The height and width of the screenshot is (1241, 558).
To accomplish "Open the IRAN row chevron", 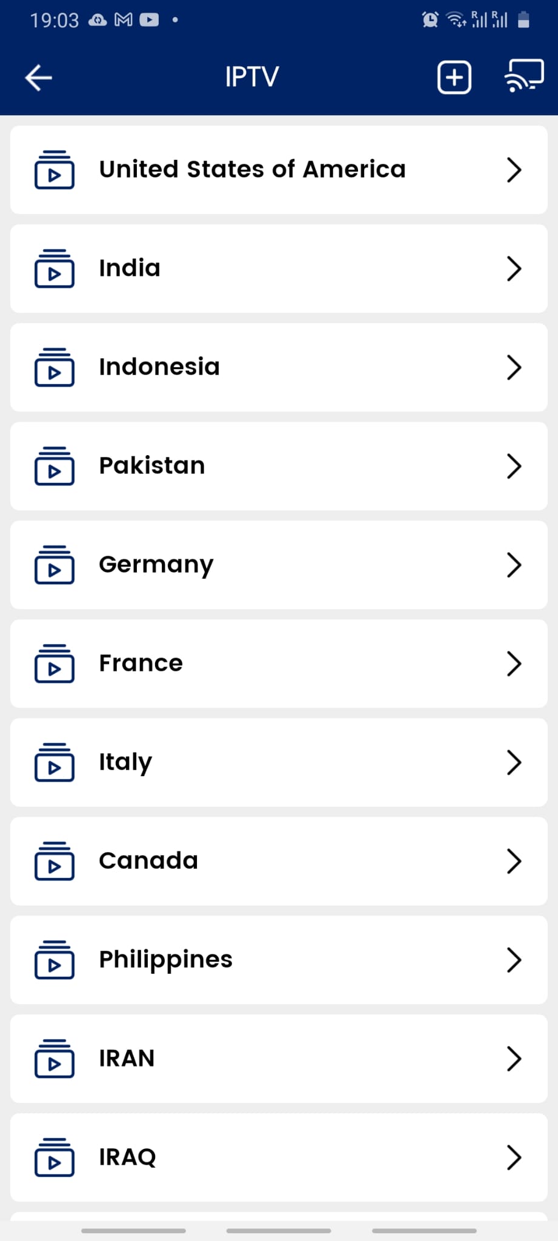I will [x=514, y=1059].
